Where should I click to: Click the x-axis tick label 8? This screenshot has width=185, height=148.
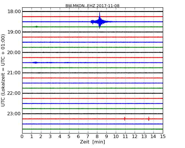pyautogui.click(x=97, y=137)
